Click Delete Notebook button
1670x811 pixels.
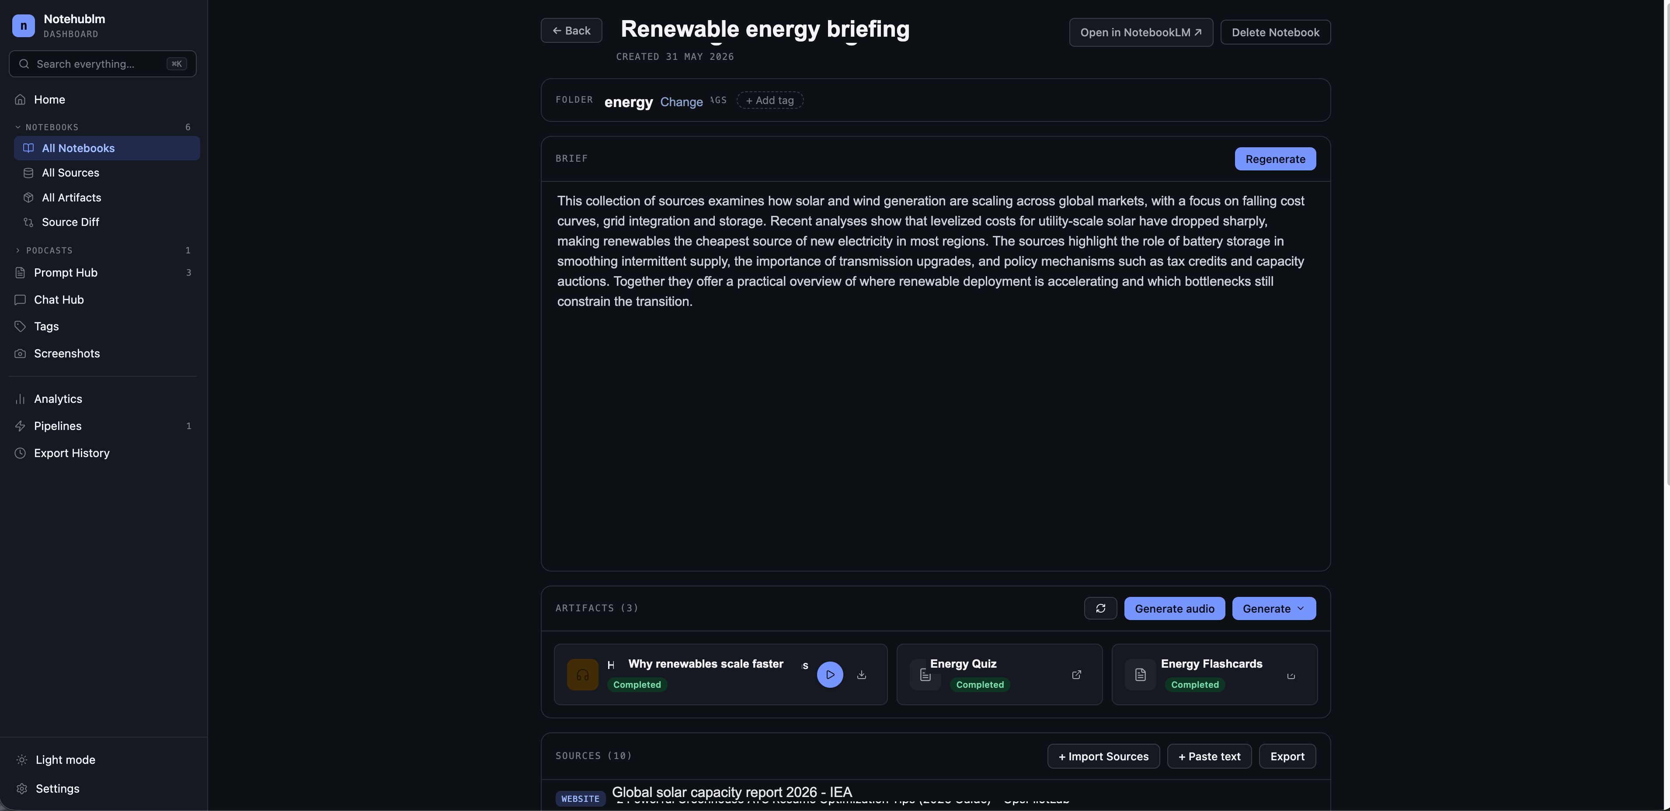[x=1275, y=32]
